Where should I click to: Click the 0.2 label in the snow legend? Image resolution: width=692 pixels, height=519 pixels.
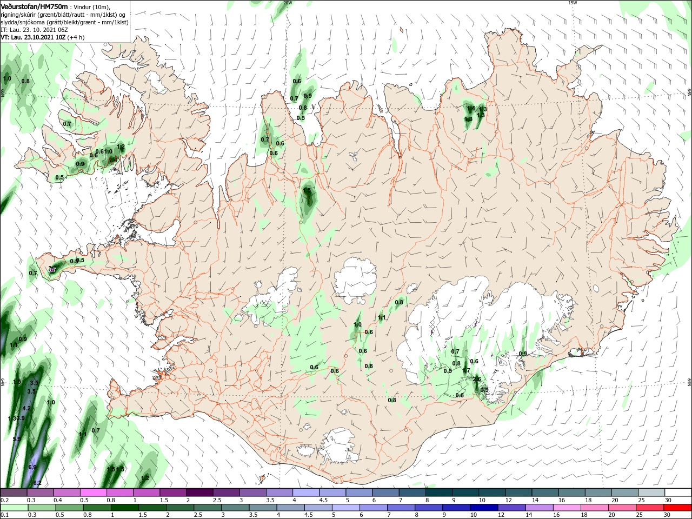pyautogui.click(x=4, y=501)
